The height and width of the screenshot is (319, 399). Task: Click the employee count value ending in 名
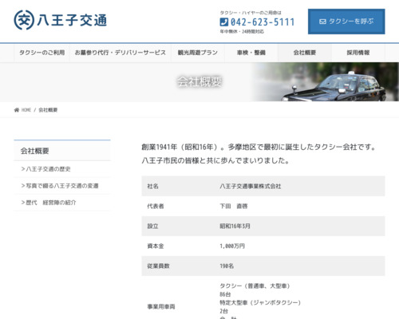(227, 266)
